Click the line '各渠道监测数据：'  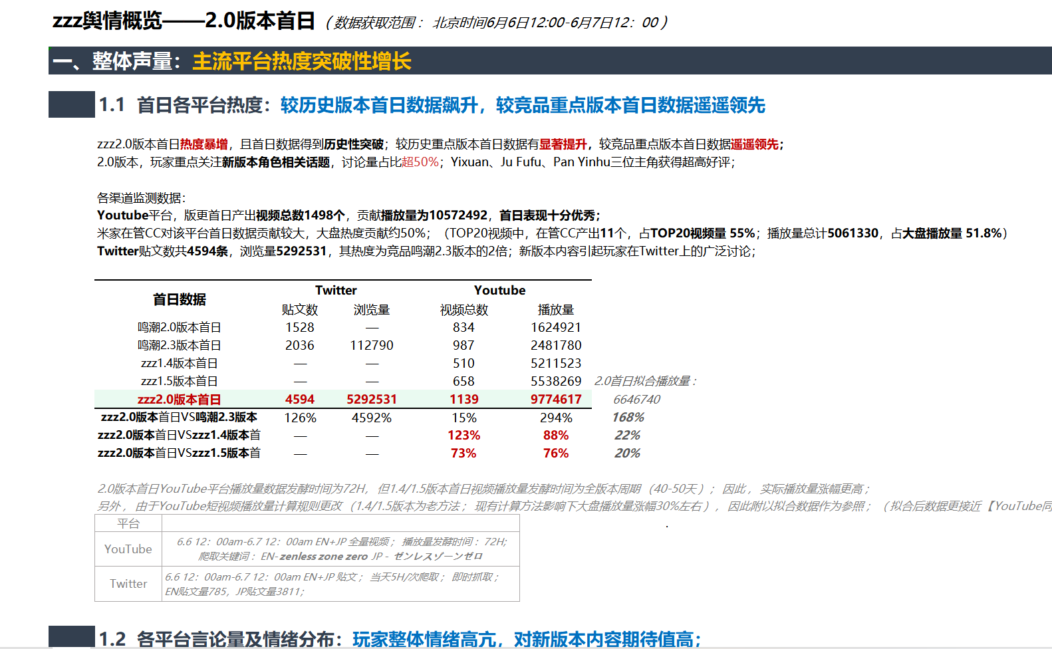(x=142, y=197)
